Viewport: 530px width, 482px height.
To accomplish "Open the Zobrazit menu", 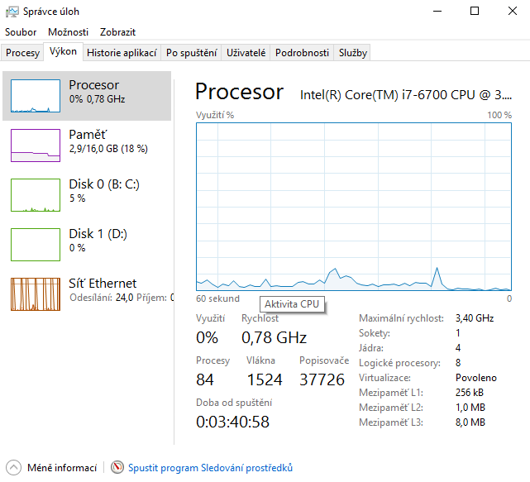I will (117, 31).
